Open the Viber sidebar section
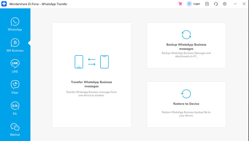The image size is (249, 141). (15, 87)
